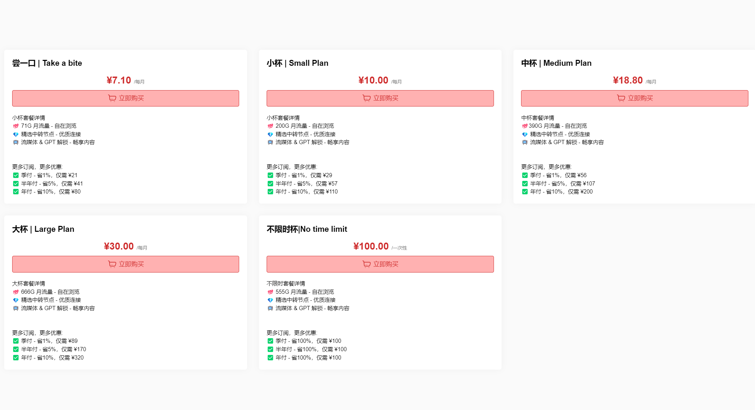Click cart icon in No time limit plan
Viewport: 755px width, 410px height.
pos(367,264)
